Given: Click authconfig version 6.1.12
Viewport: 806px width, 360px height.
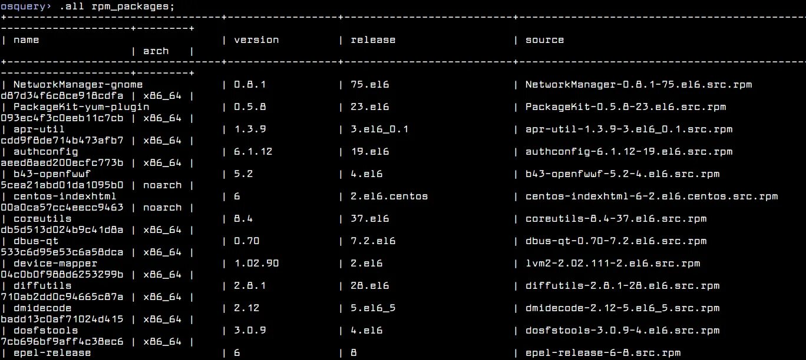Looking at the screenshot, I should click(x=253, y=152).
